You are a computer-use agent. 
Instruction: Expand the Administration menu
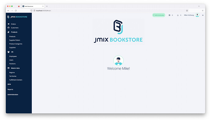[x=13, y=94]
